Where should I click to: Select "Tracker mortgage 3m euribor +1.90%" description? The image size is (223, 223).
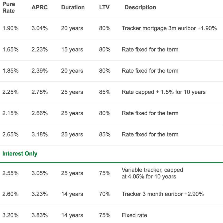169,28
